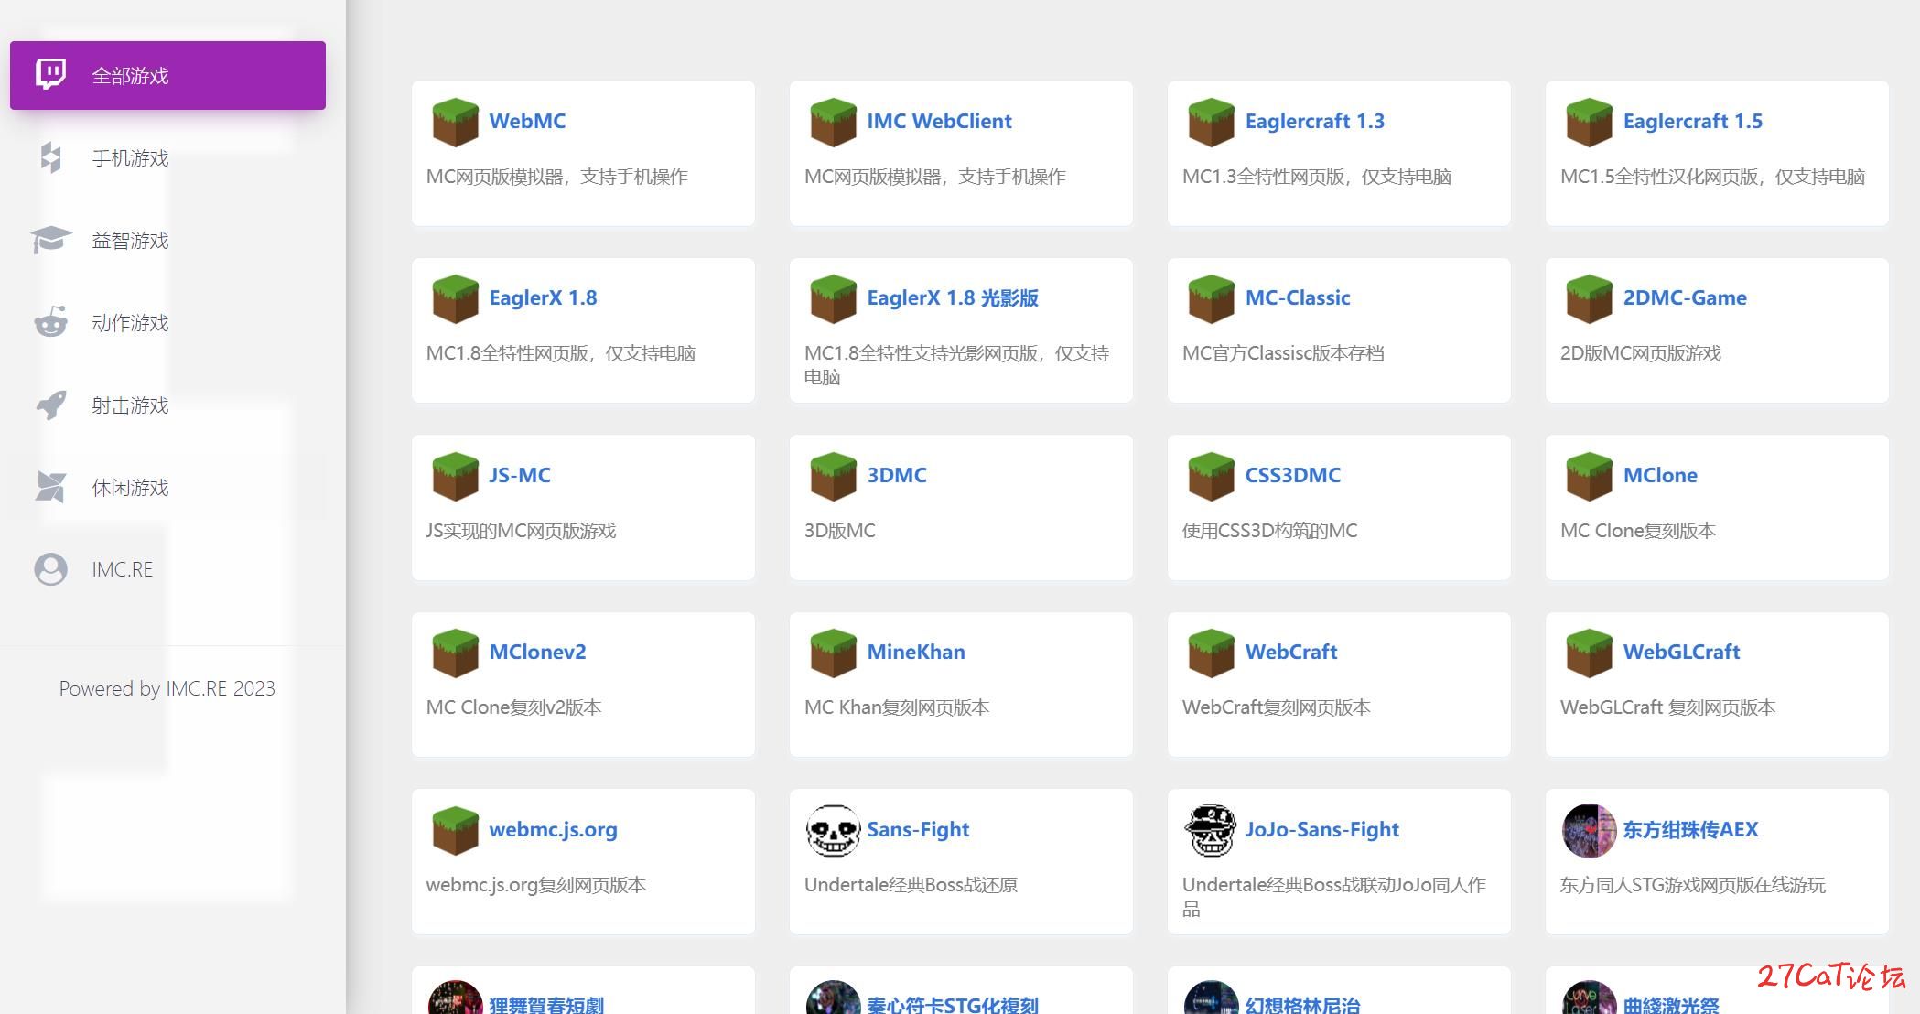Open the MClone title link
This screenshot has height=1014, width=1920.
(x=1660, y=475)
